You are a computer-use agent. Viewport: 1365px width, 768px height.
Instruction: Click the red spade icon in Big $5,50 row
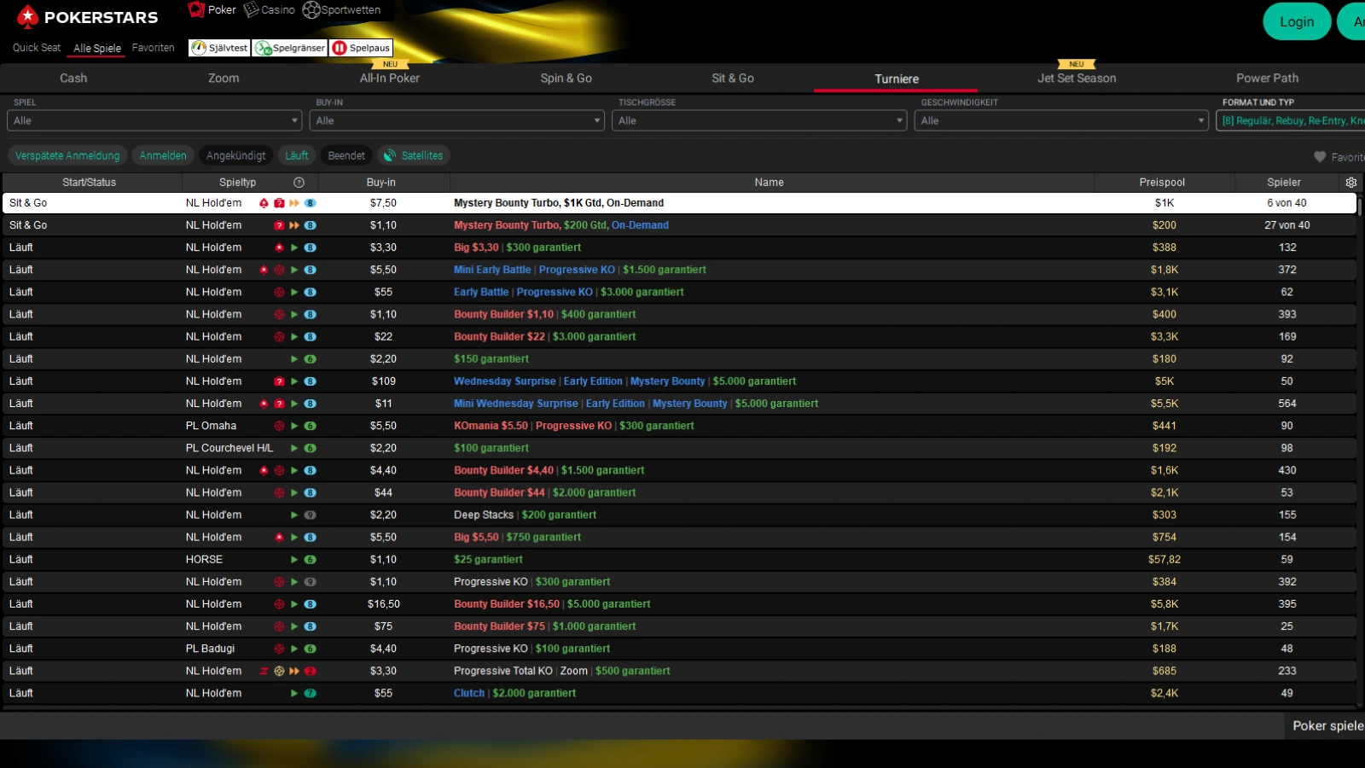(x=279, y=538)
